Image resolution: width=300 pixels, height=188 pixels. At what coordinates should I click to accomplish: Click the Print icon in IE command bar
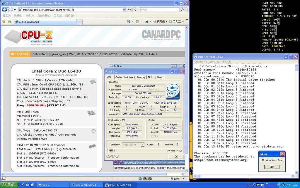146,21
